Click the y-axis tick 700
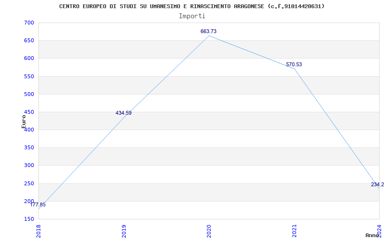 29,23
